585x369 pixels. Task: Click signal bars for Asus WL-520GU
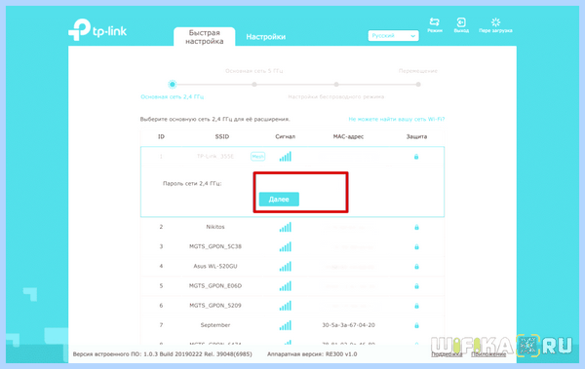(x=285, y=267)
